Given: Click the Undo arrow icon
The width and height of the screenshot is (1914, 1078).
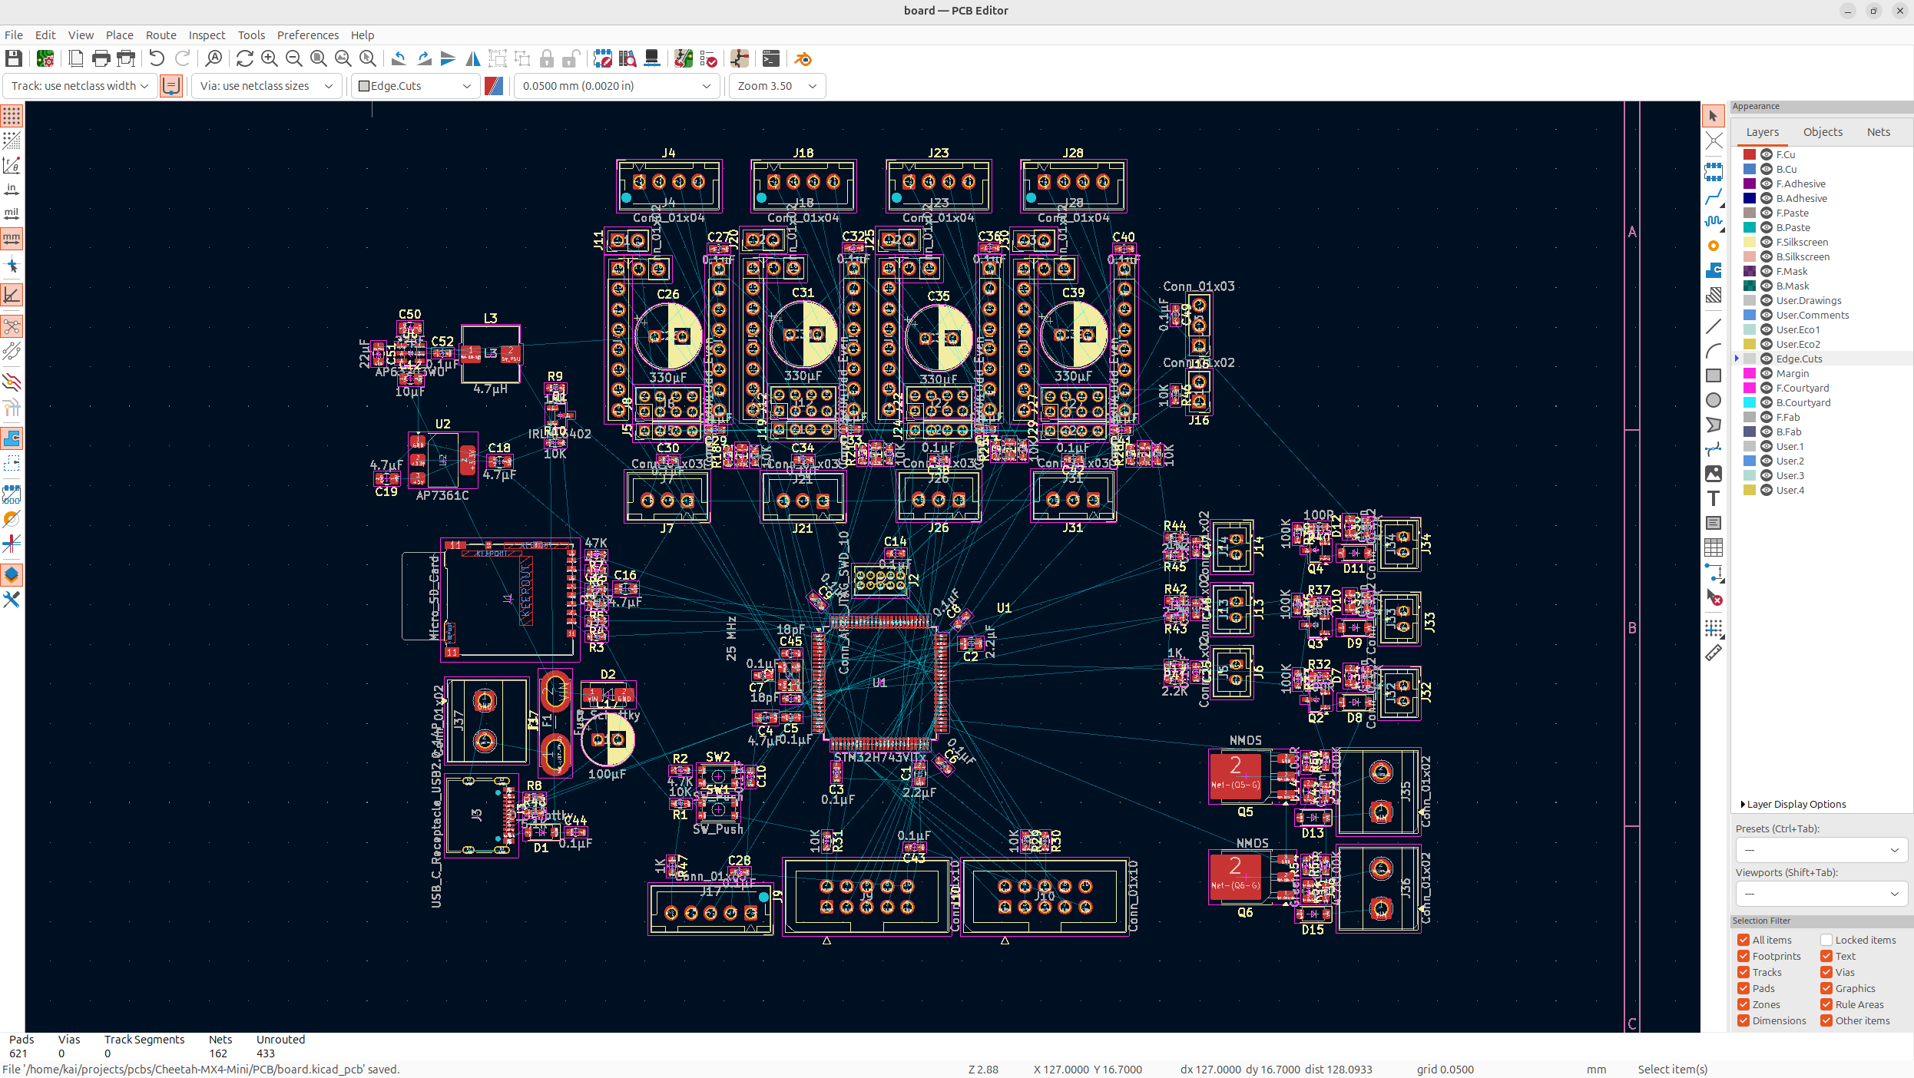Looking at the screenshot, I should click(x=157, y=58).
